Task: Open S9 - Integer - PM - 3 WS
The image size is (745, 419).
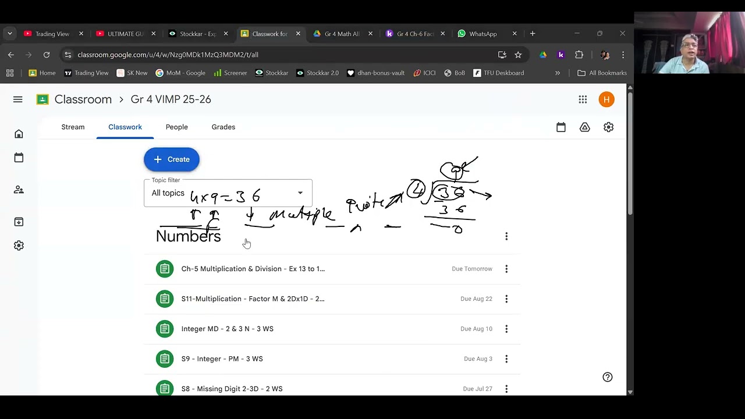Action: (x=222, y=358)
